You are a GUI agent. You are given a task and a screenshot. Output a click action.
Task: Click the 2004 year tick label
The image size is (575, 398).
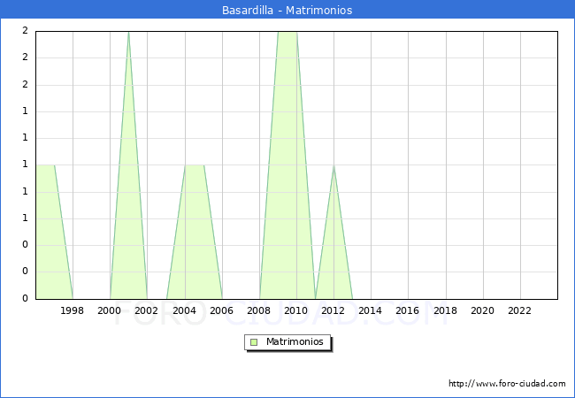click(x=184, y=310)
